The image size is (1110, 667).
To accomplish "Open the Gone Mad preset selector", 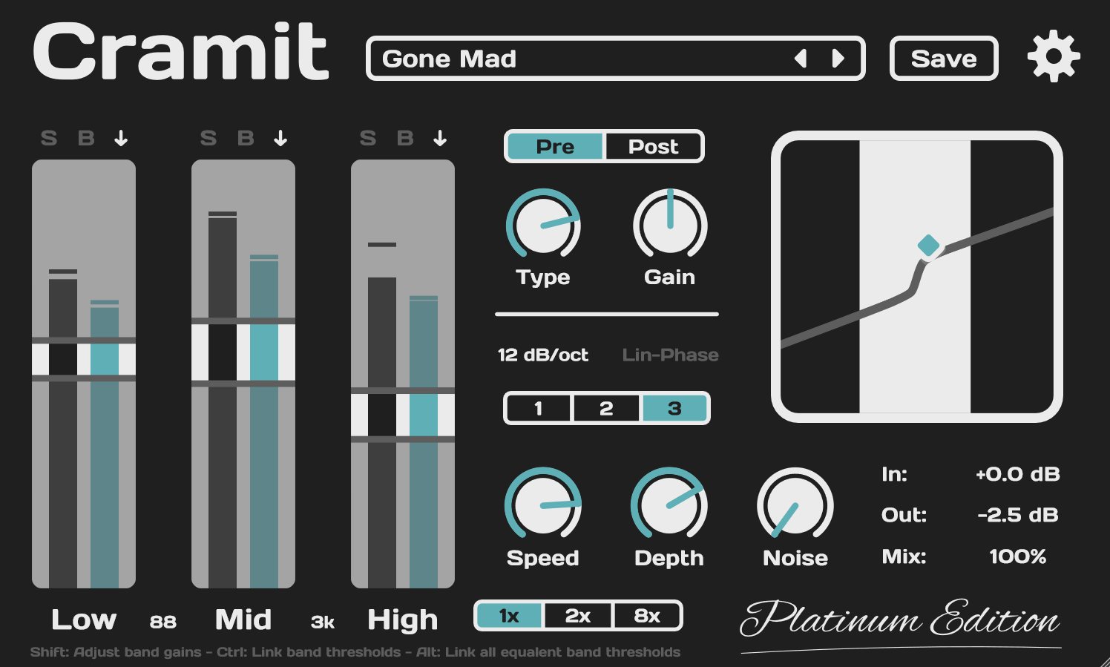I will [556, 59].
